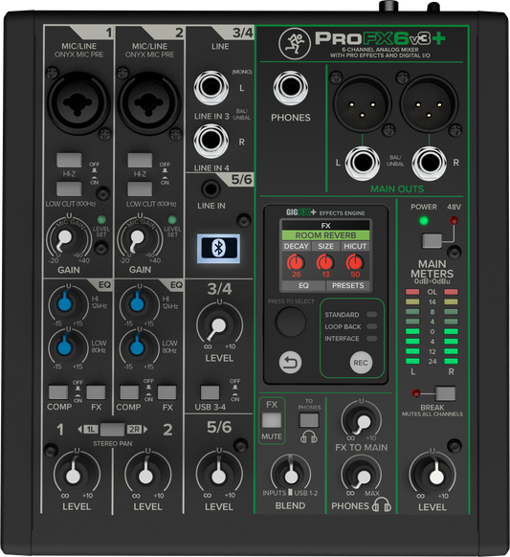The height and width of the screenshot is (557, 510).
Task: Click the Mackie running man logo
Action: point(294,44)
